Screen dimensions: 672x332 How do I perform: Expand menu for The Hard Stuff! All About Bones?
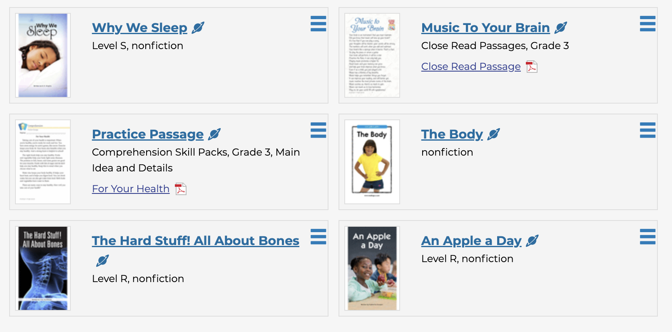pyautogui.click(x=318, y=237)
